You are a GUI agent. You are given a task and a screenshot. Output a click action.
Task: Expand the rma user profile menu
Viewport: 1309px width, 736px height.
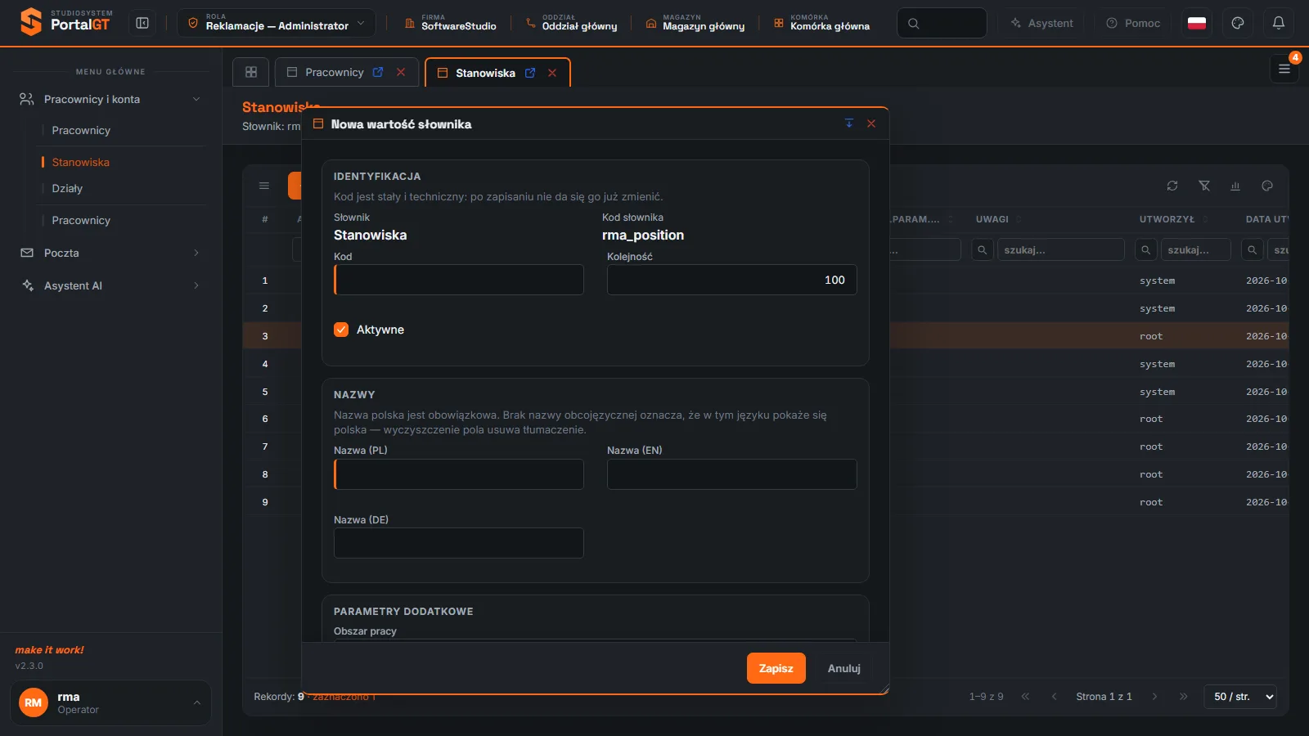coord(110,702)
